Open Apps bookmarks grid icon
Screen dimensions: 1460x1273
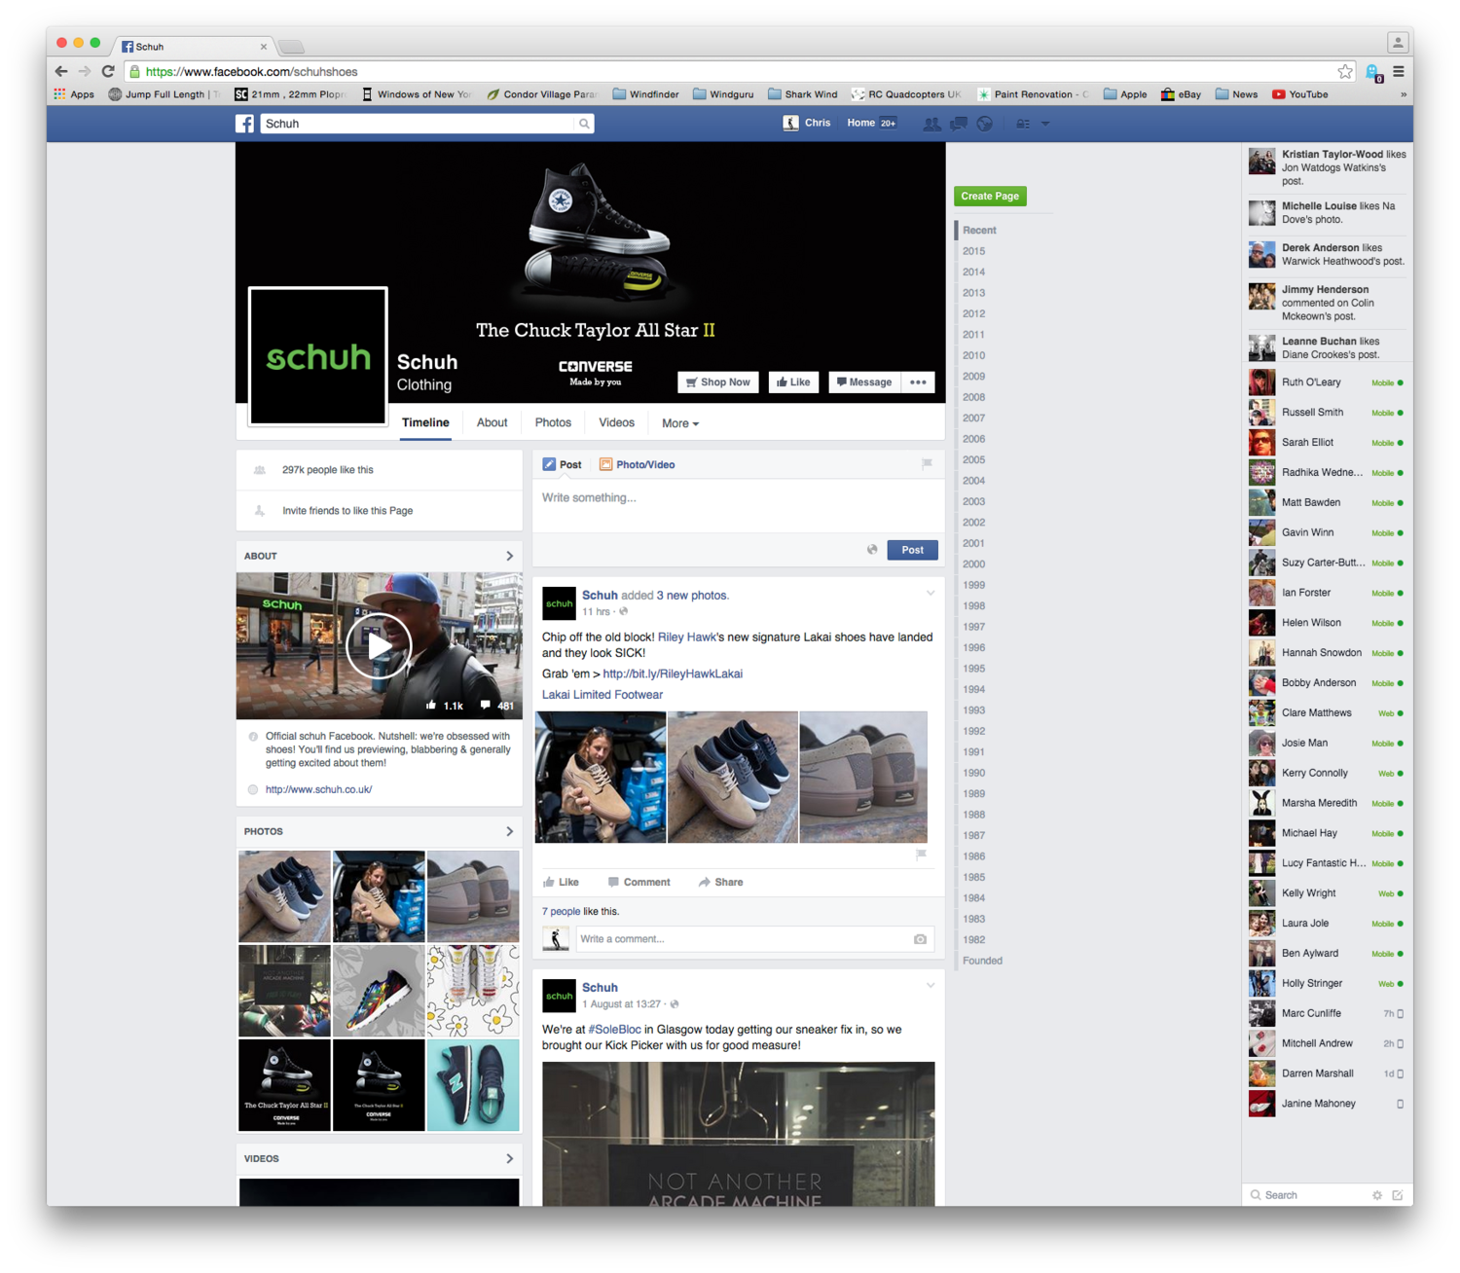tap(60, 94)
